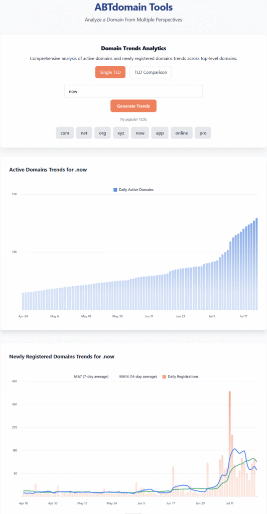Select the Single TLD tab
This screenshot has width=267, height=514.
(x=110, y=72)
